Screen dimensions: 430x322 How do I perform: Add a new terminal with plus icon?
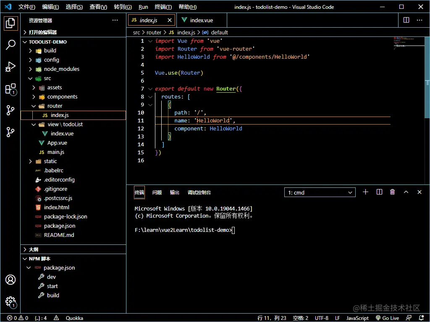365,192
